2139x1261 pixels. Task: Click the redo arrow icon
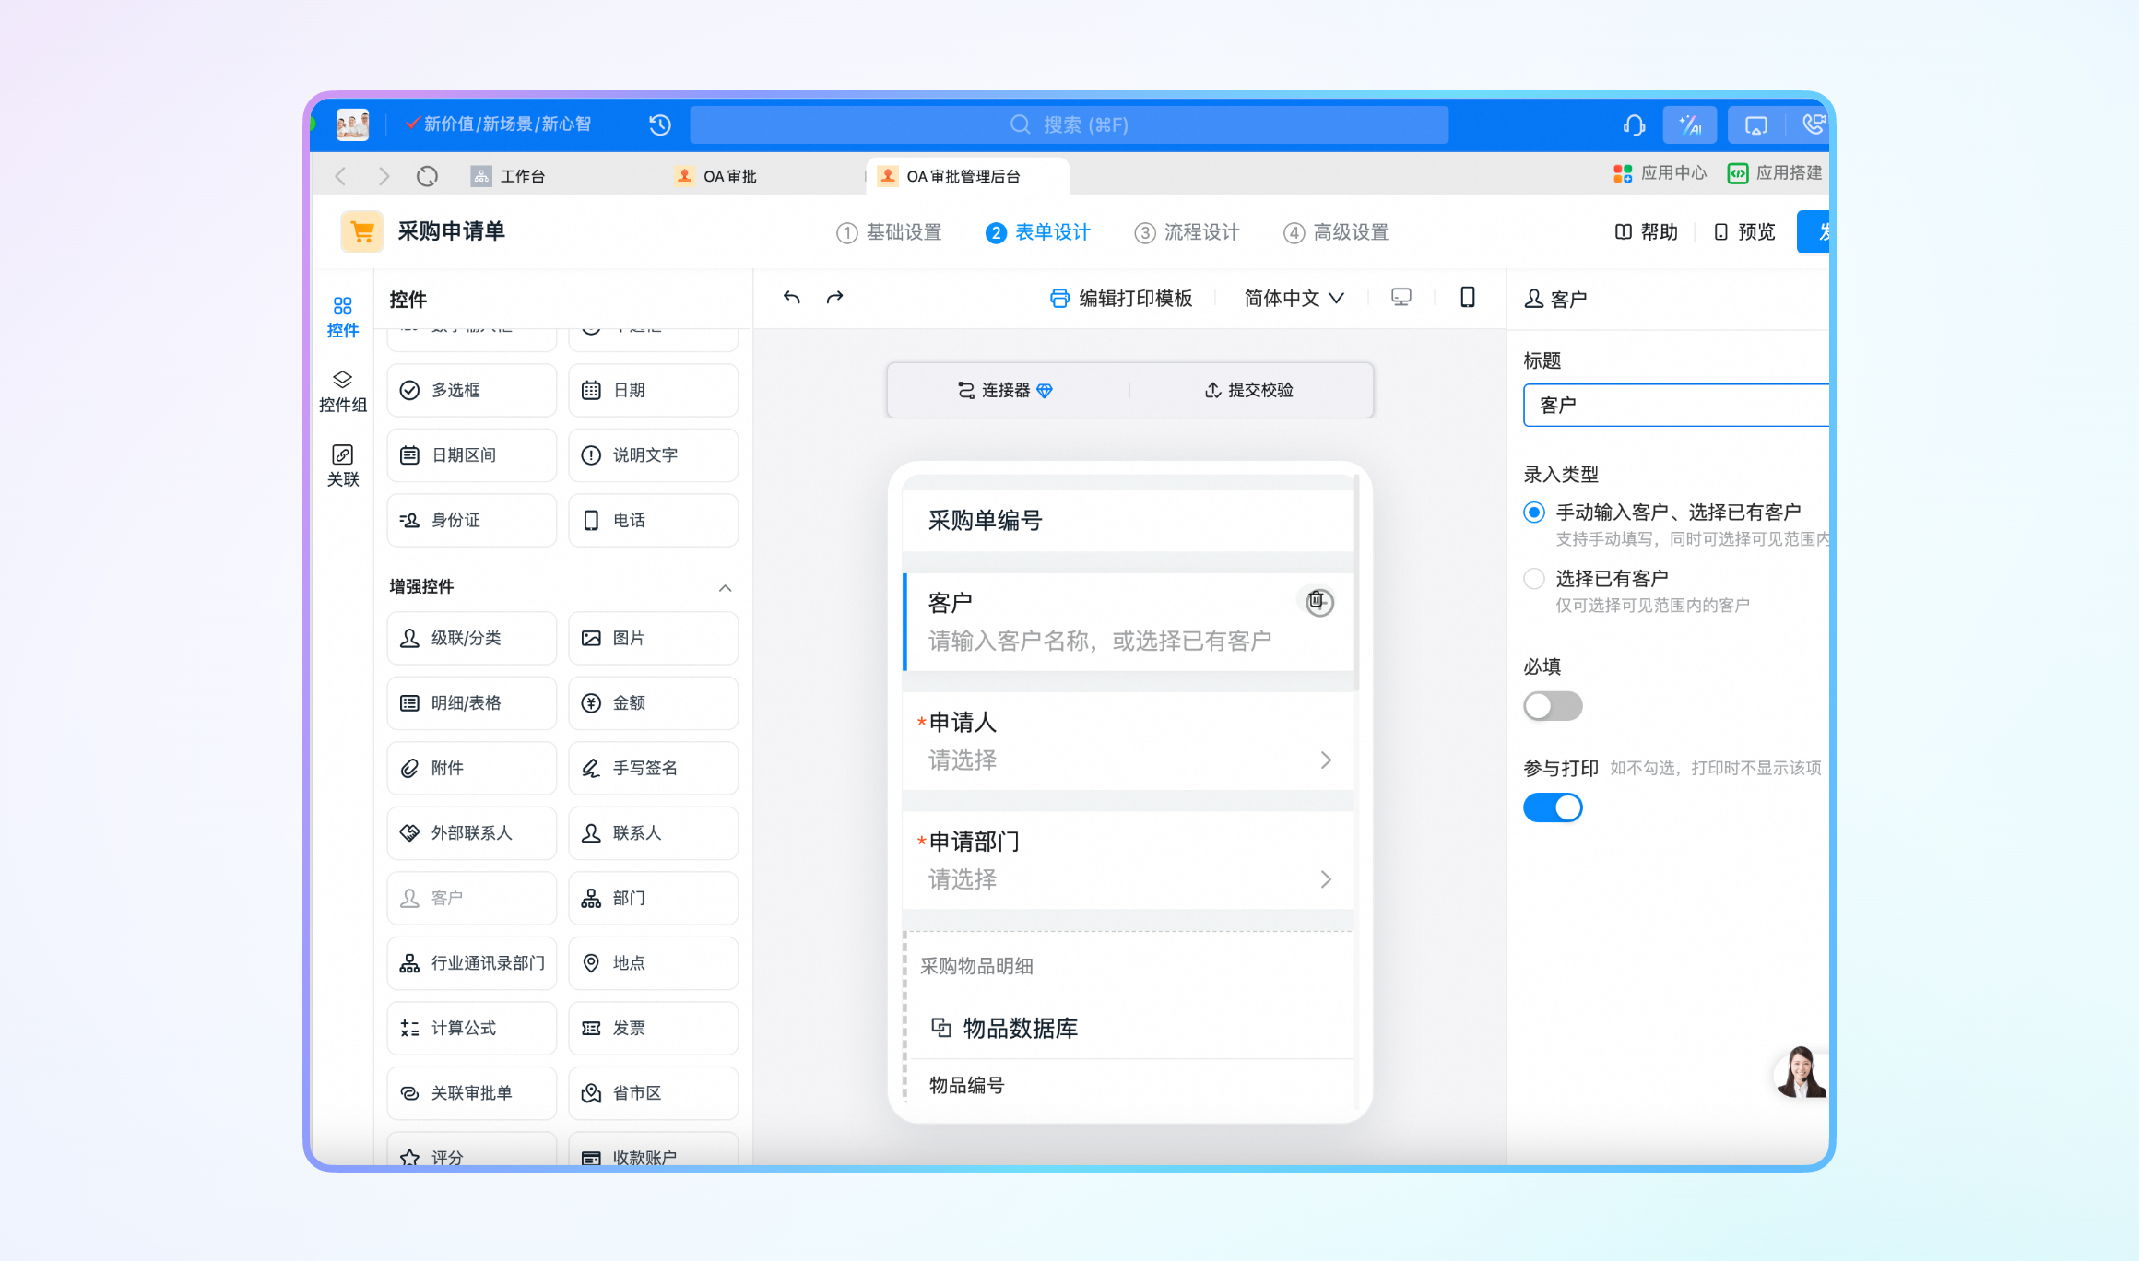834,298
